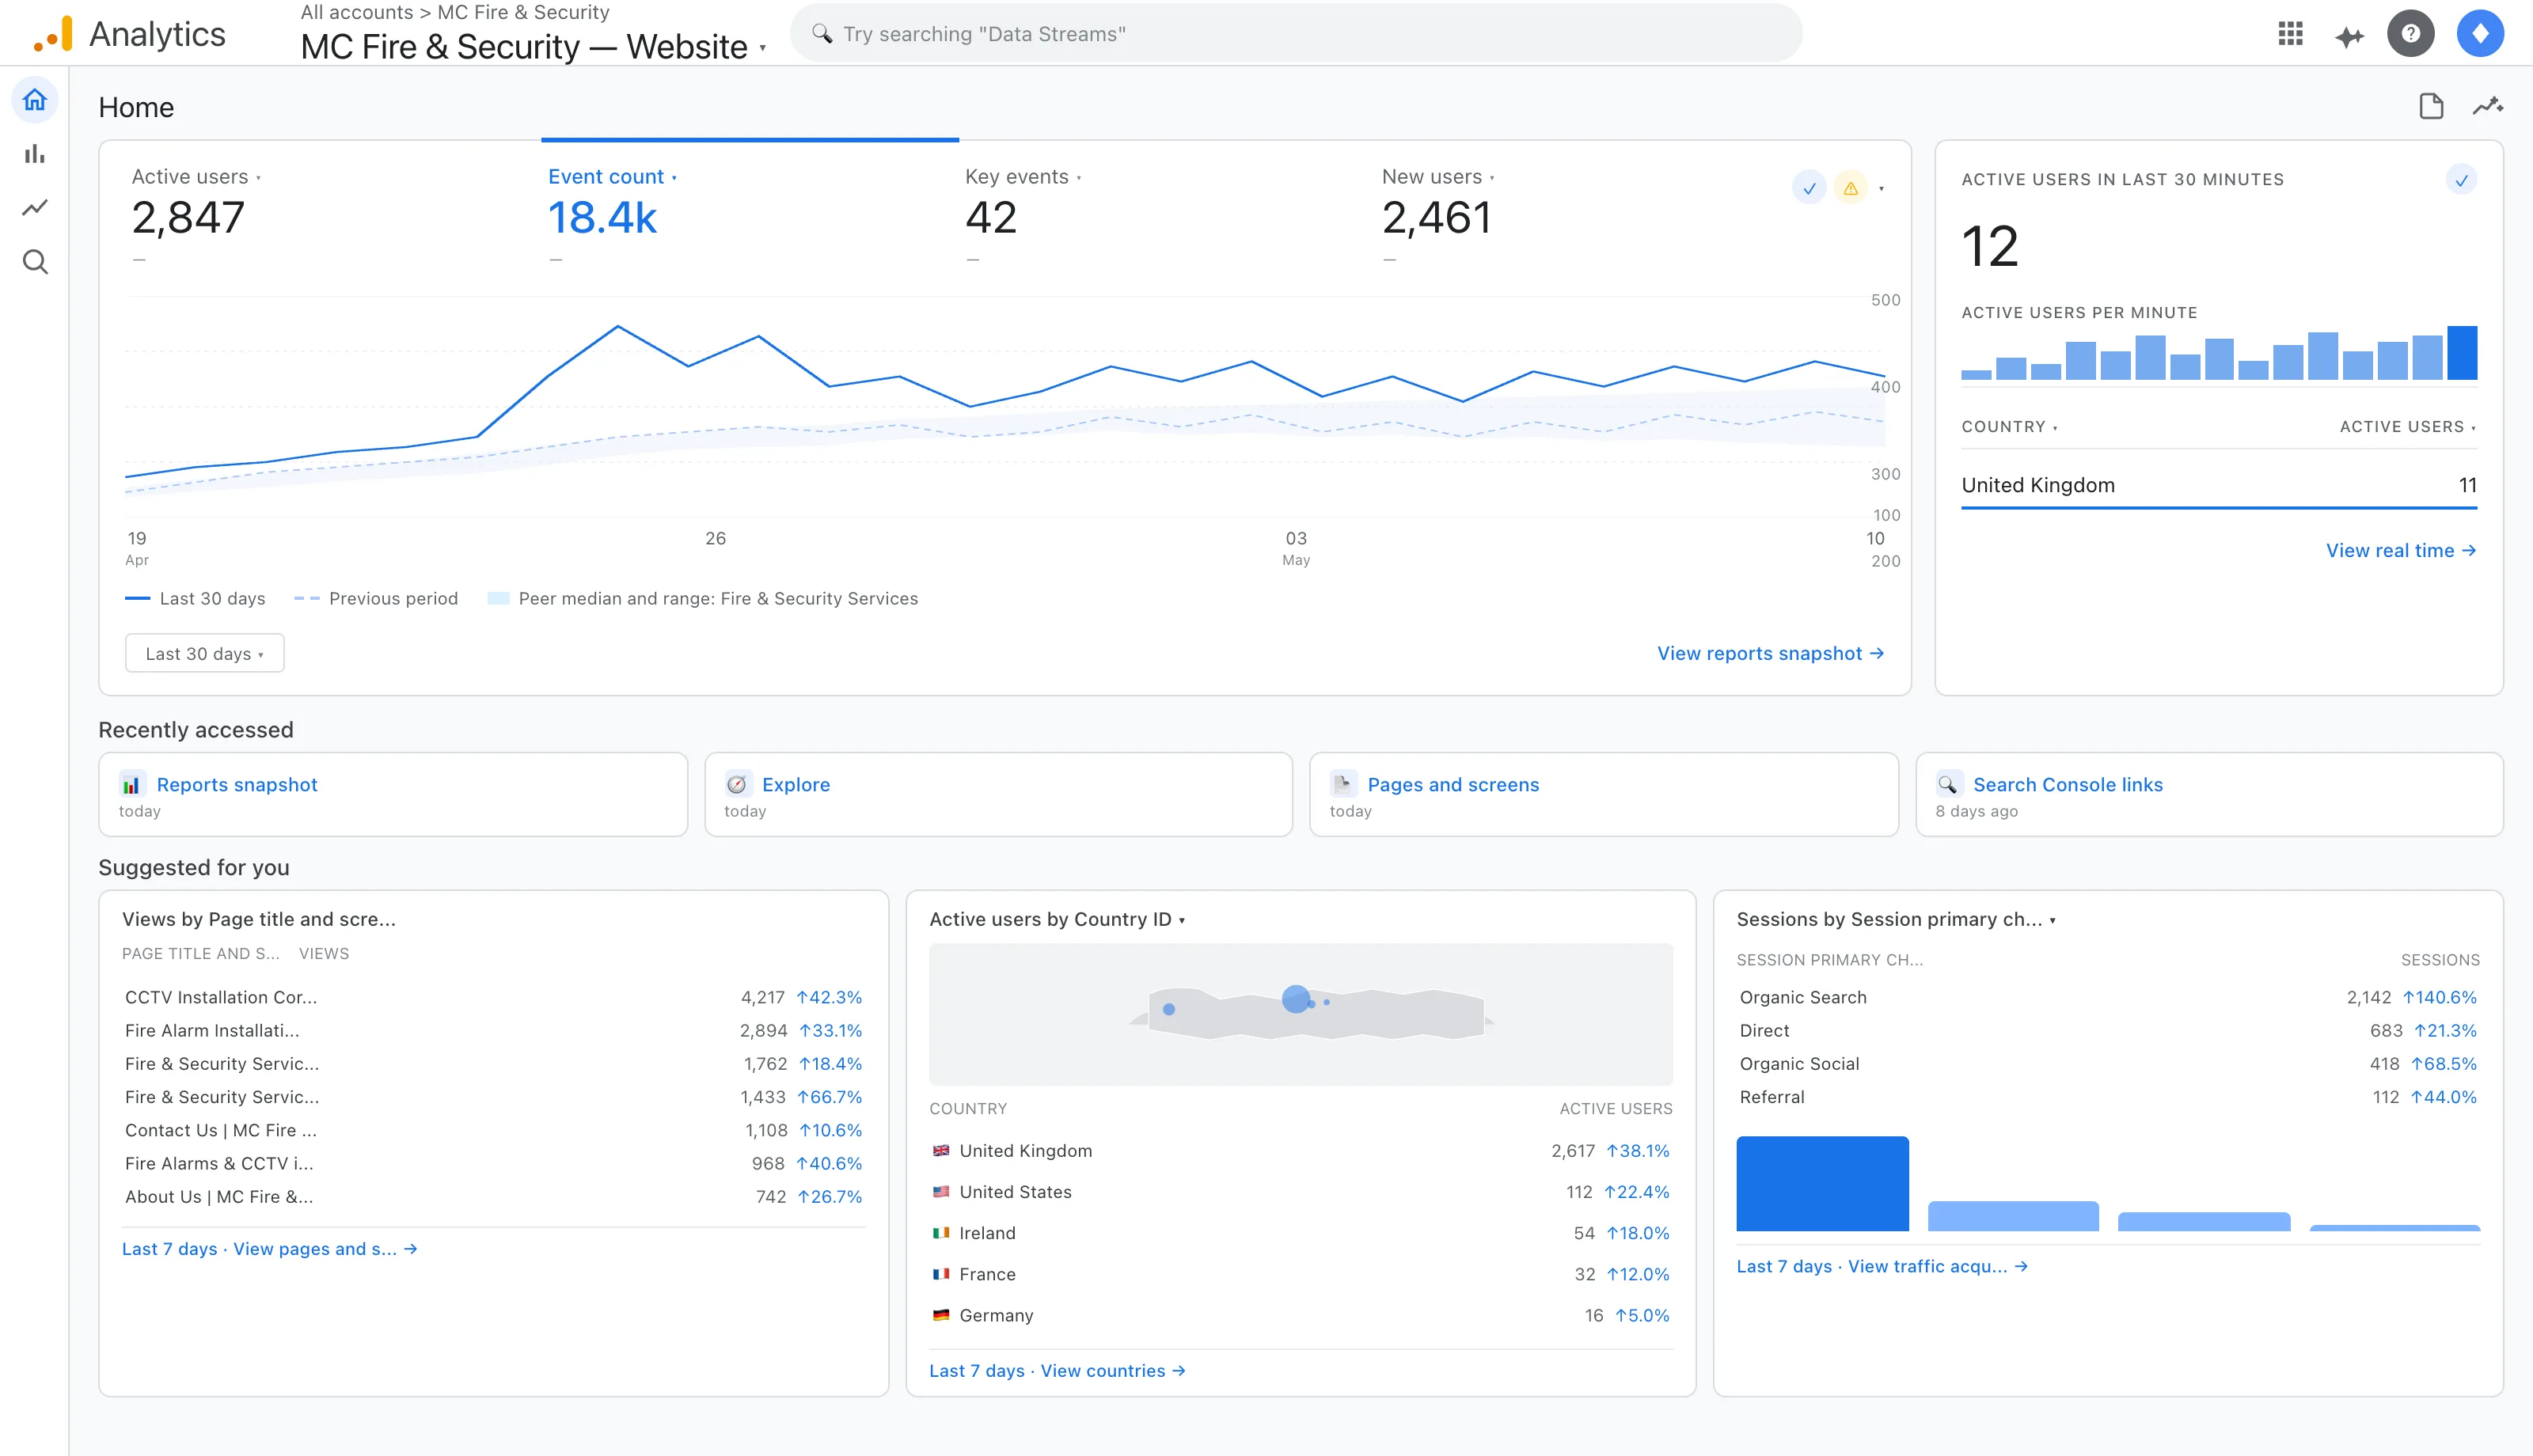Screen dimensions: 2533x1456
Task: Click All accounts breadcrumb
Action: point(356,12)
